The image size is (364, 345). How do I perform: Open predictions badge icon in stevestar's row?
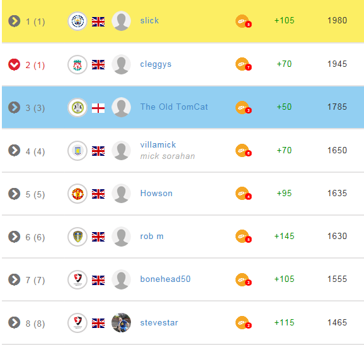pyautogui.click(x=244, y=323)
